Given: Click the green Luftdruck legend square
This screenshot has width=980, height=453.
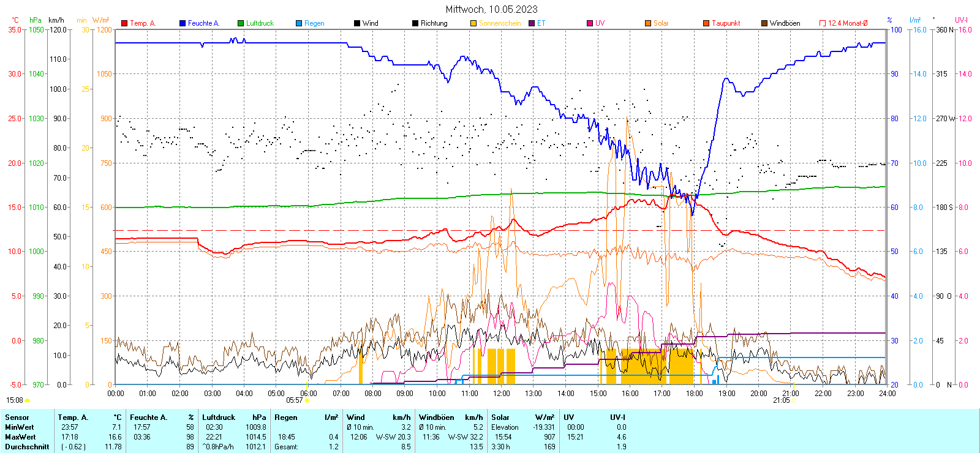Looking at the screenshot, I should coord(241,23).
